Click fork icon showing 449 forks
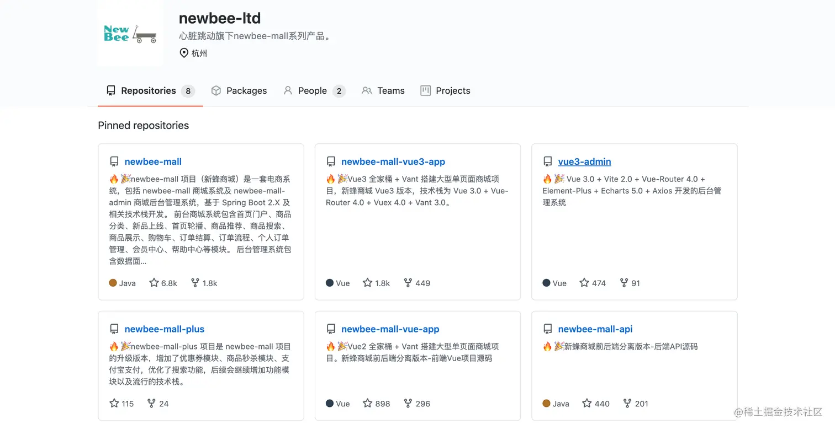Screen dimensions: 835x430 click(x=408, y=283)
